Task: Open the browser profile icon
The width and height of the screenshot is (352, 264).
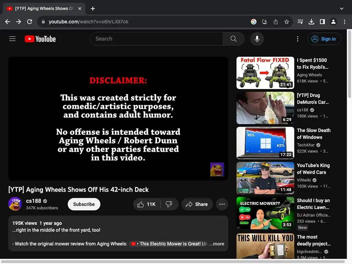Action: click(333, 22)
